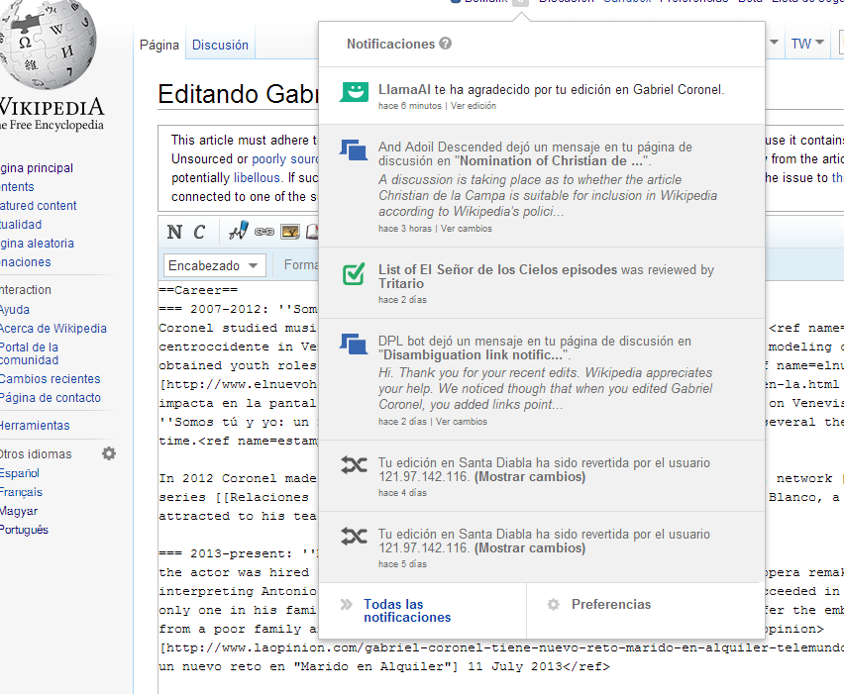The image size is (844, 694).
Task: Click speech bubble icon for Adoil Descended message
Action: tap(354, 150)
